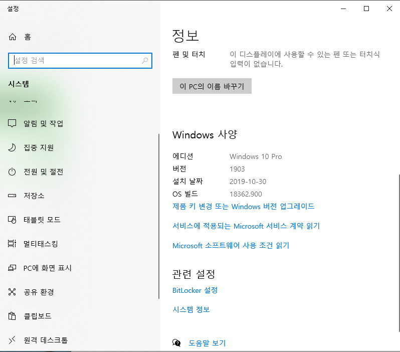400x352 pixels.
Task: Click the OS build value 18362.900
Action: 246,194
